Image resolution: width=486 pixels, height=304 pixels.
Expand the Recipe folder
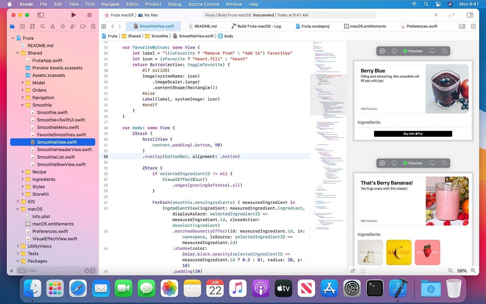pos(22,172)
